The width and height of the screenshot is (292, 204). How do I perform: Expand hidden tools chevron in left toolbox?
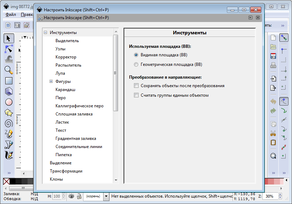coord(9,173)
